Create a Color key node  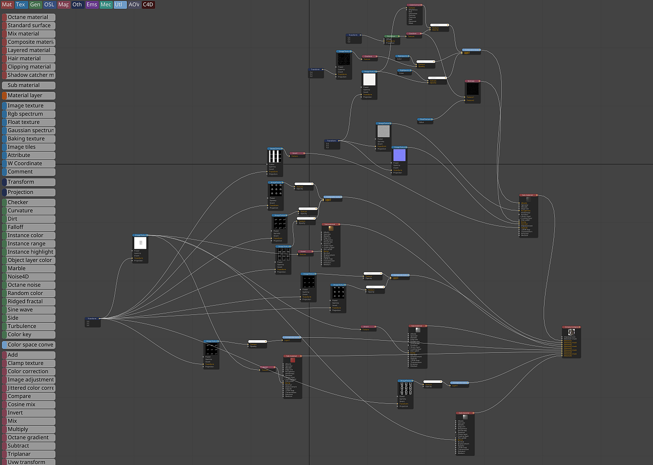[29, 334]
